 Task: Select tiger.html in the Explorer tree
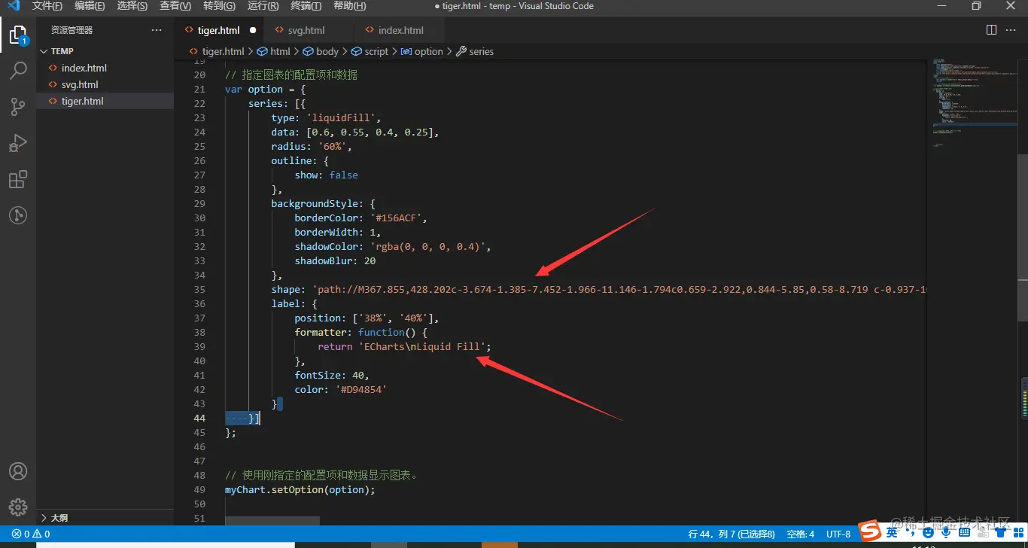[105, 101]
